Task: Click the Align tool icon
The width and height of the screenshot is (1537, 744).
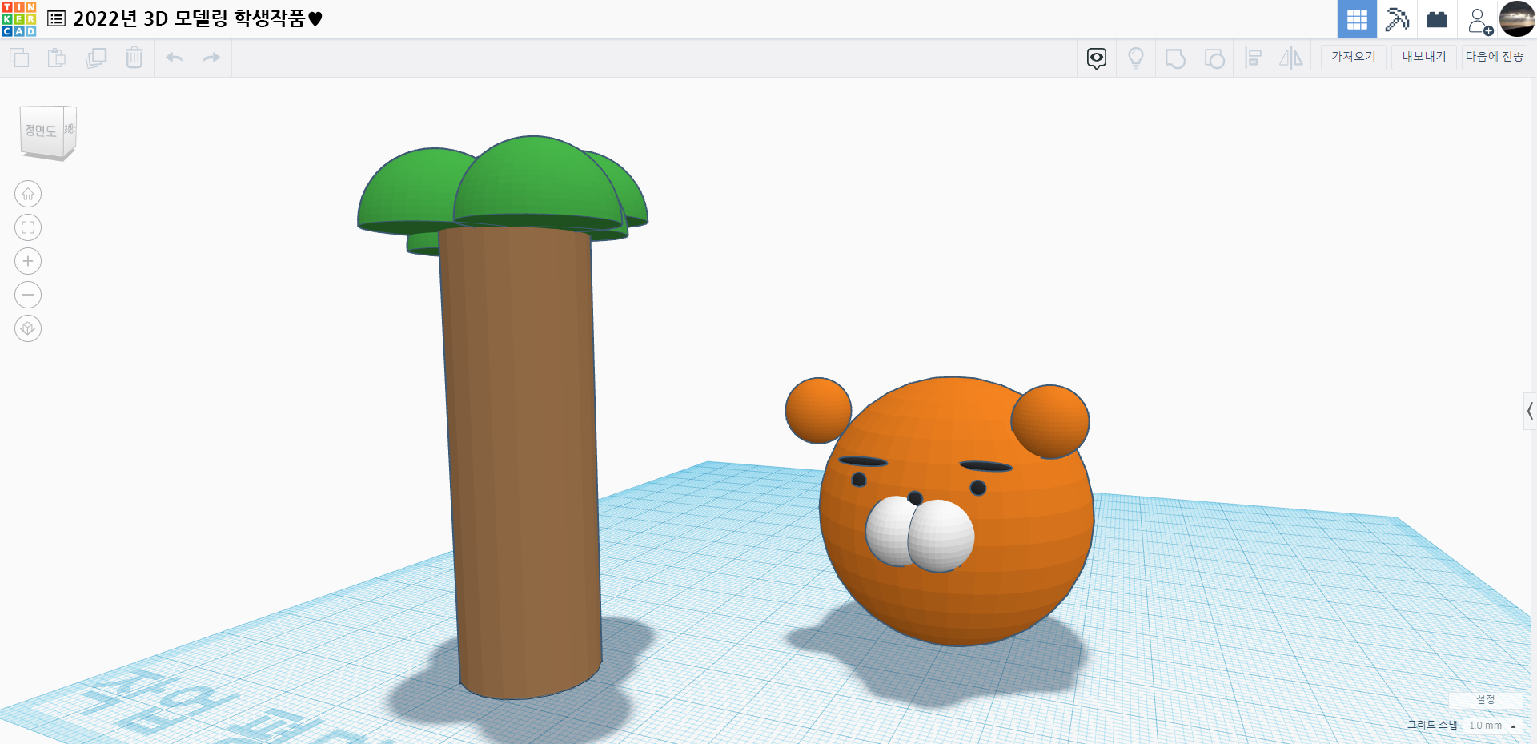Action: pos(1254,58)
